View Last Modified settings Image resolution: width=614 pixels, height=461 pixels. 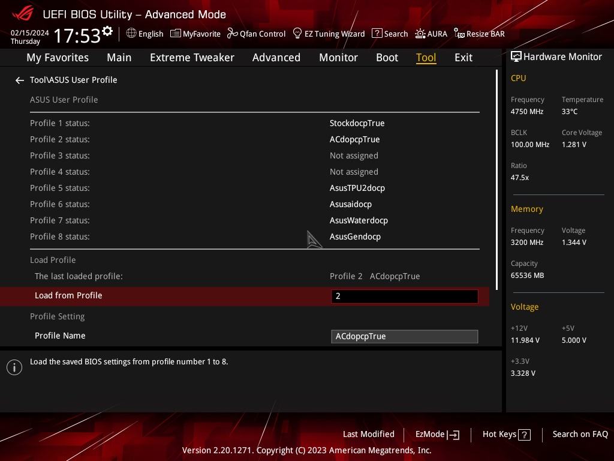pos(369,435)
